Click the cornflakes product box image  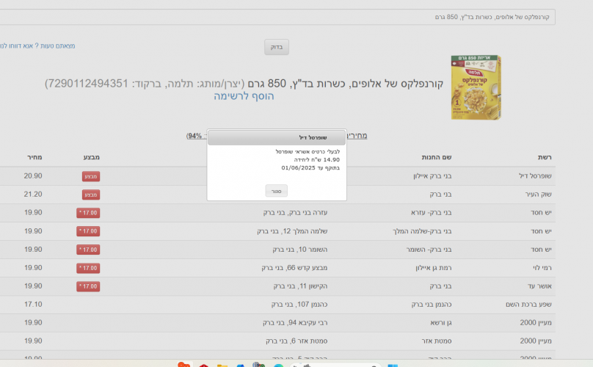point(476,87)
